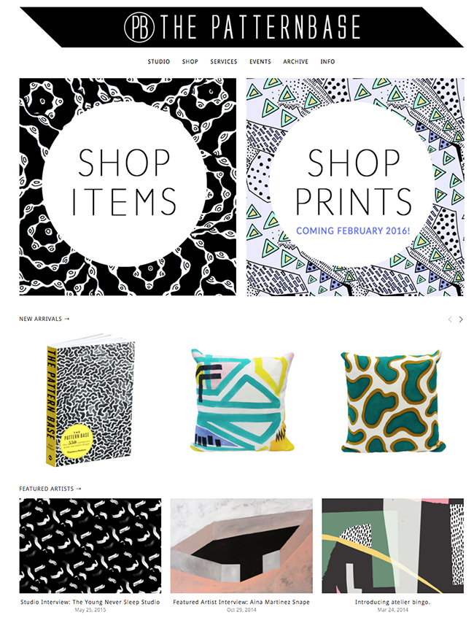Open the Archive navigation link
The height and width of the screenshot is (623, 474).
tap(295, 61)
